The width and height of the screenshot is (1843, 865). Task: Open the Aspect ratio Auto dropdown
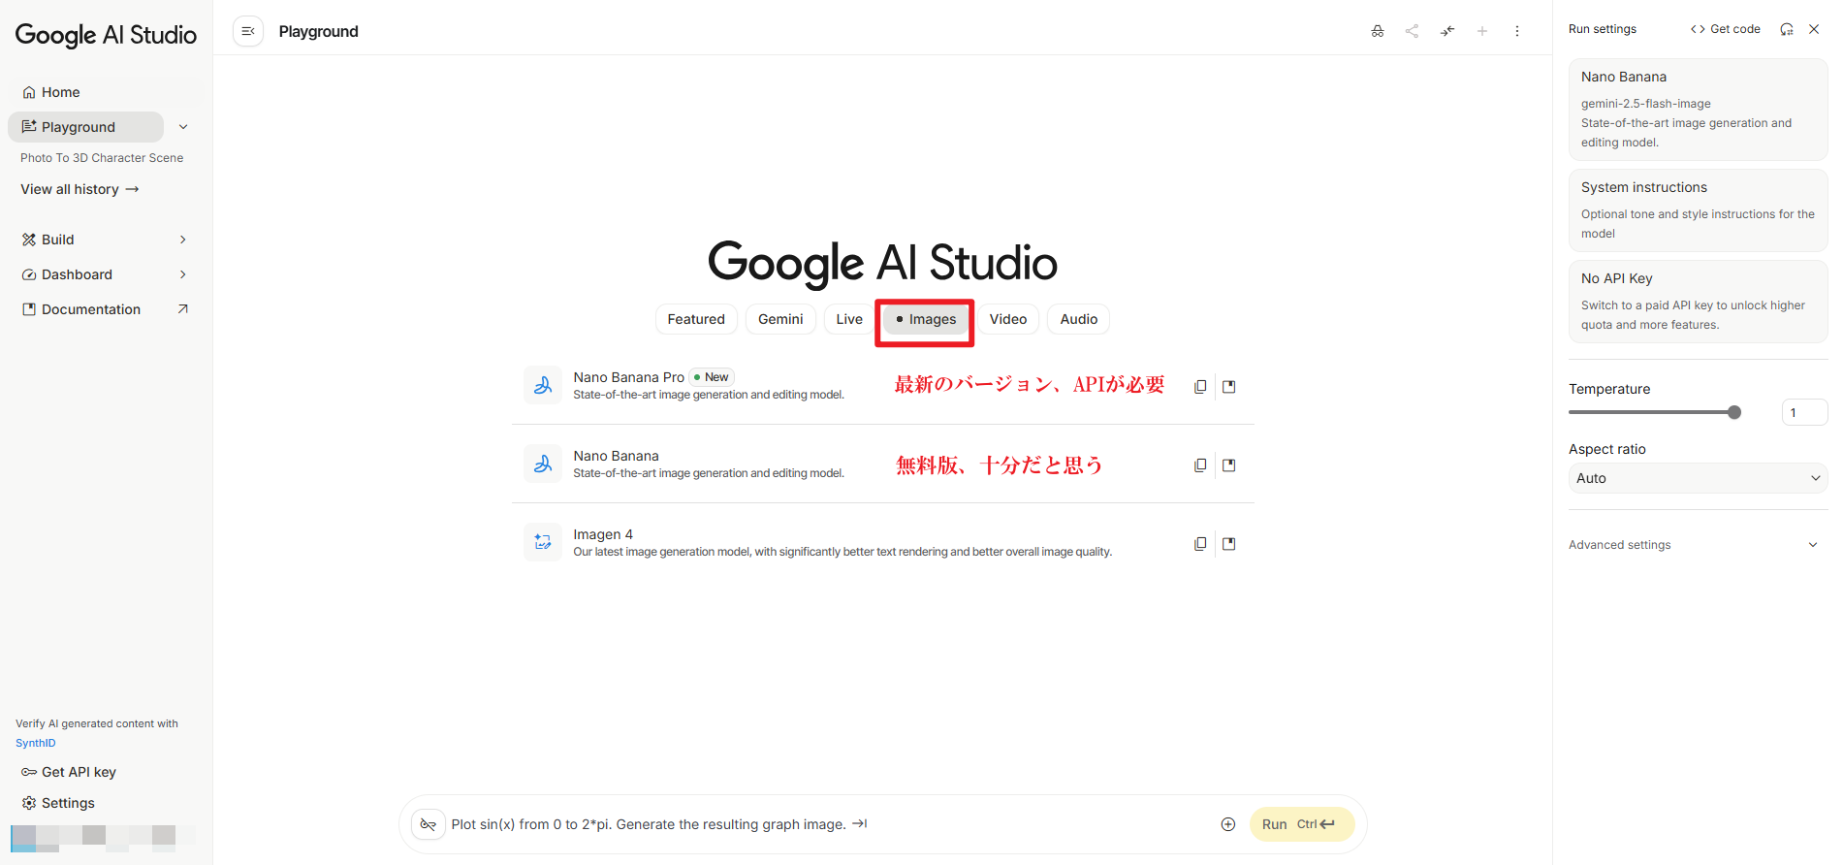tap(1698, 478)
